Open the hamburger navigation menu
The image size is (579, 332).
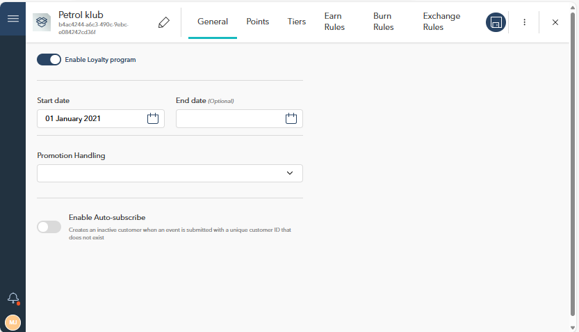(13, 19)
